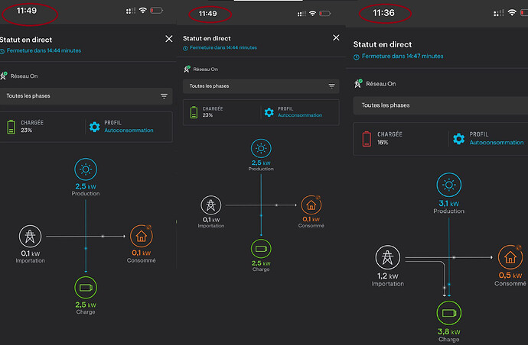Open the phases filter icon in middle screen

click(x=331, y=86)
